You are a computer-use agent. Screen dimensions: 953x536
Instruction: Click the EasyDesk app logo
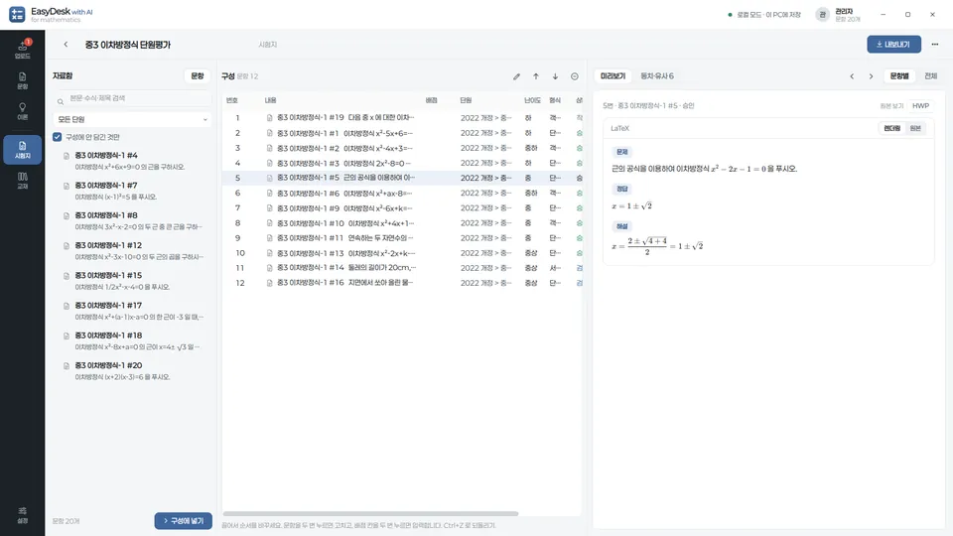pos(17,15)
